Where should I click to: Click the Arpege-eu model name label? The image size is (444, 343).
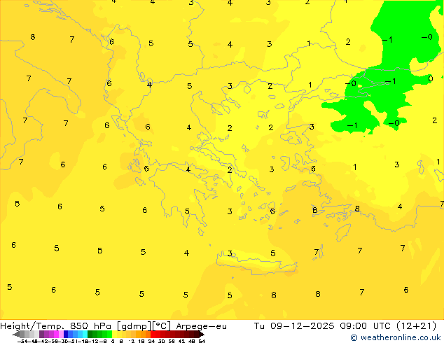201,326
